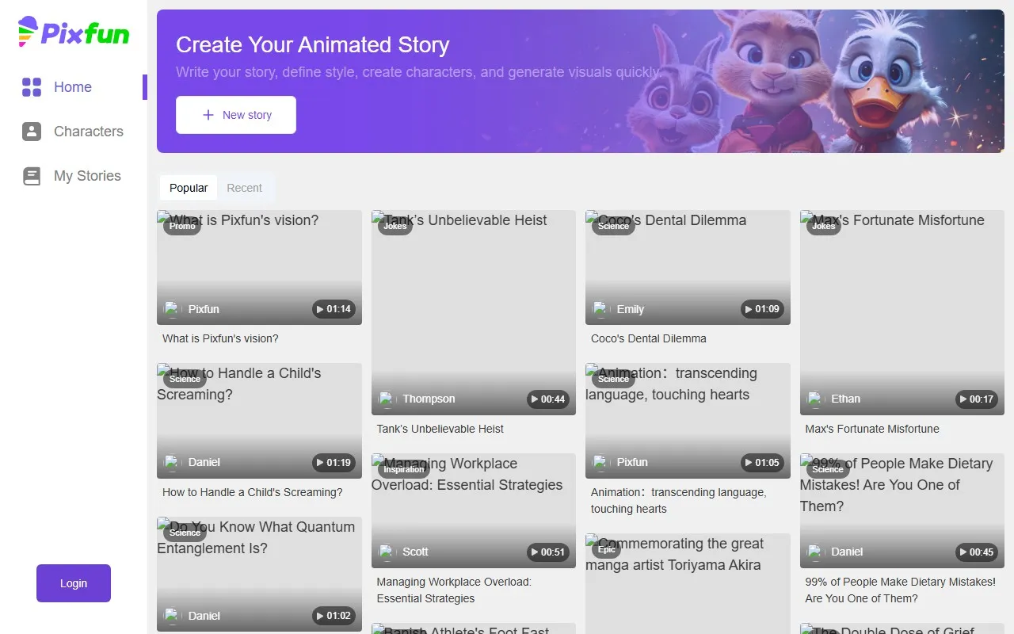Play the 00:44 Tank's Heist video

[547, 399]
